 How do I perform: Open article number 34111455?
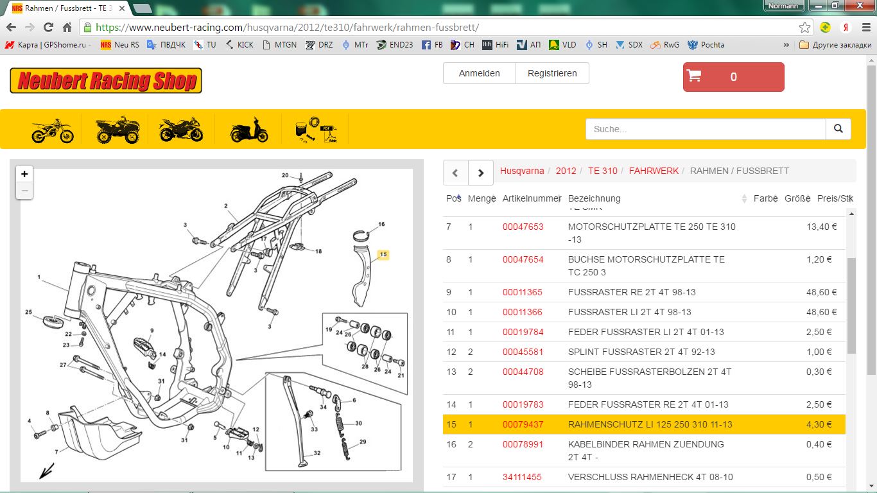point(523,477)
